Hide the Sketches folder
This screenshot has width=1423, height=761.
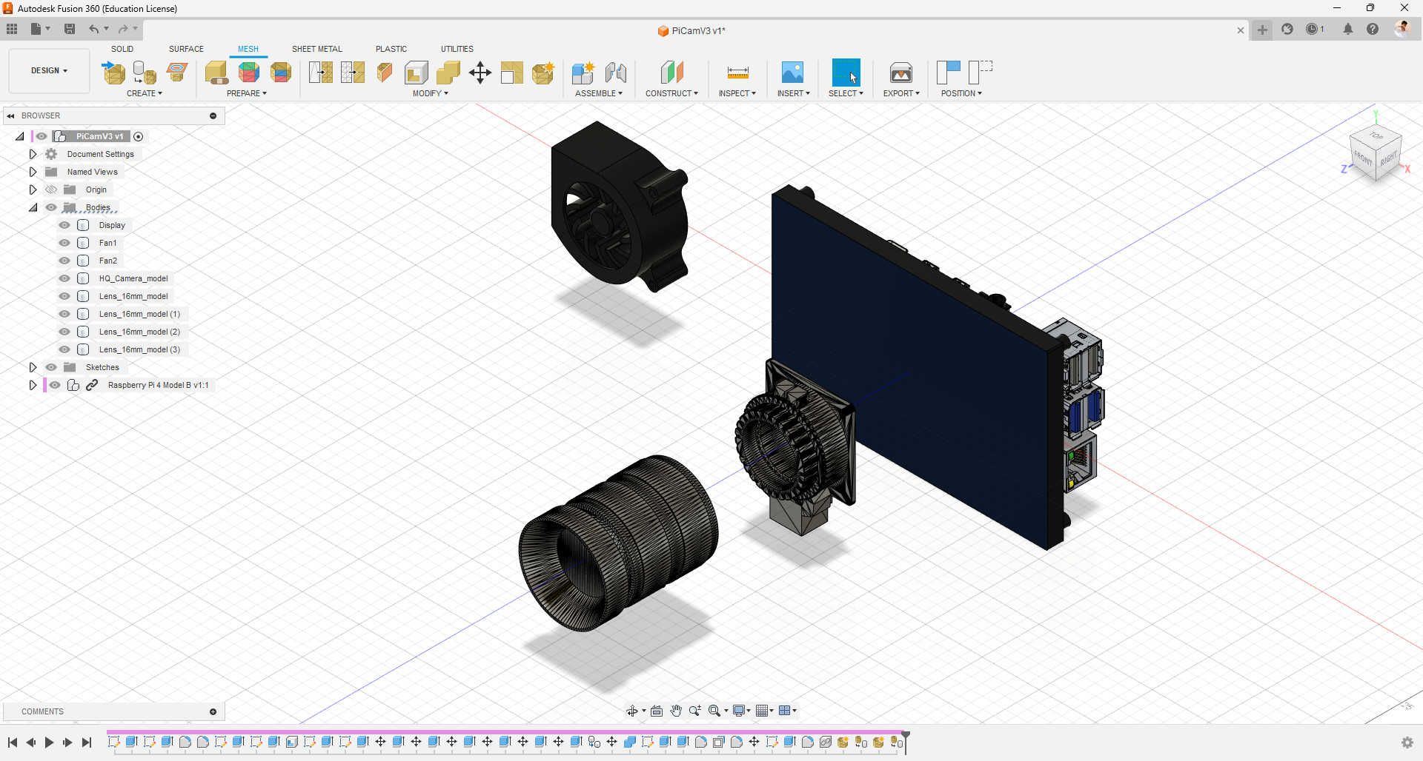pos(51,367)
